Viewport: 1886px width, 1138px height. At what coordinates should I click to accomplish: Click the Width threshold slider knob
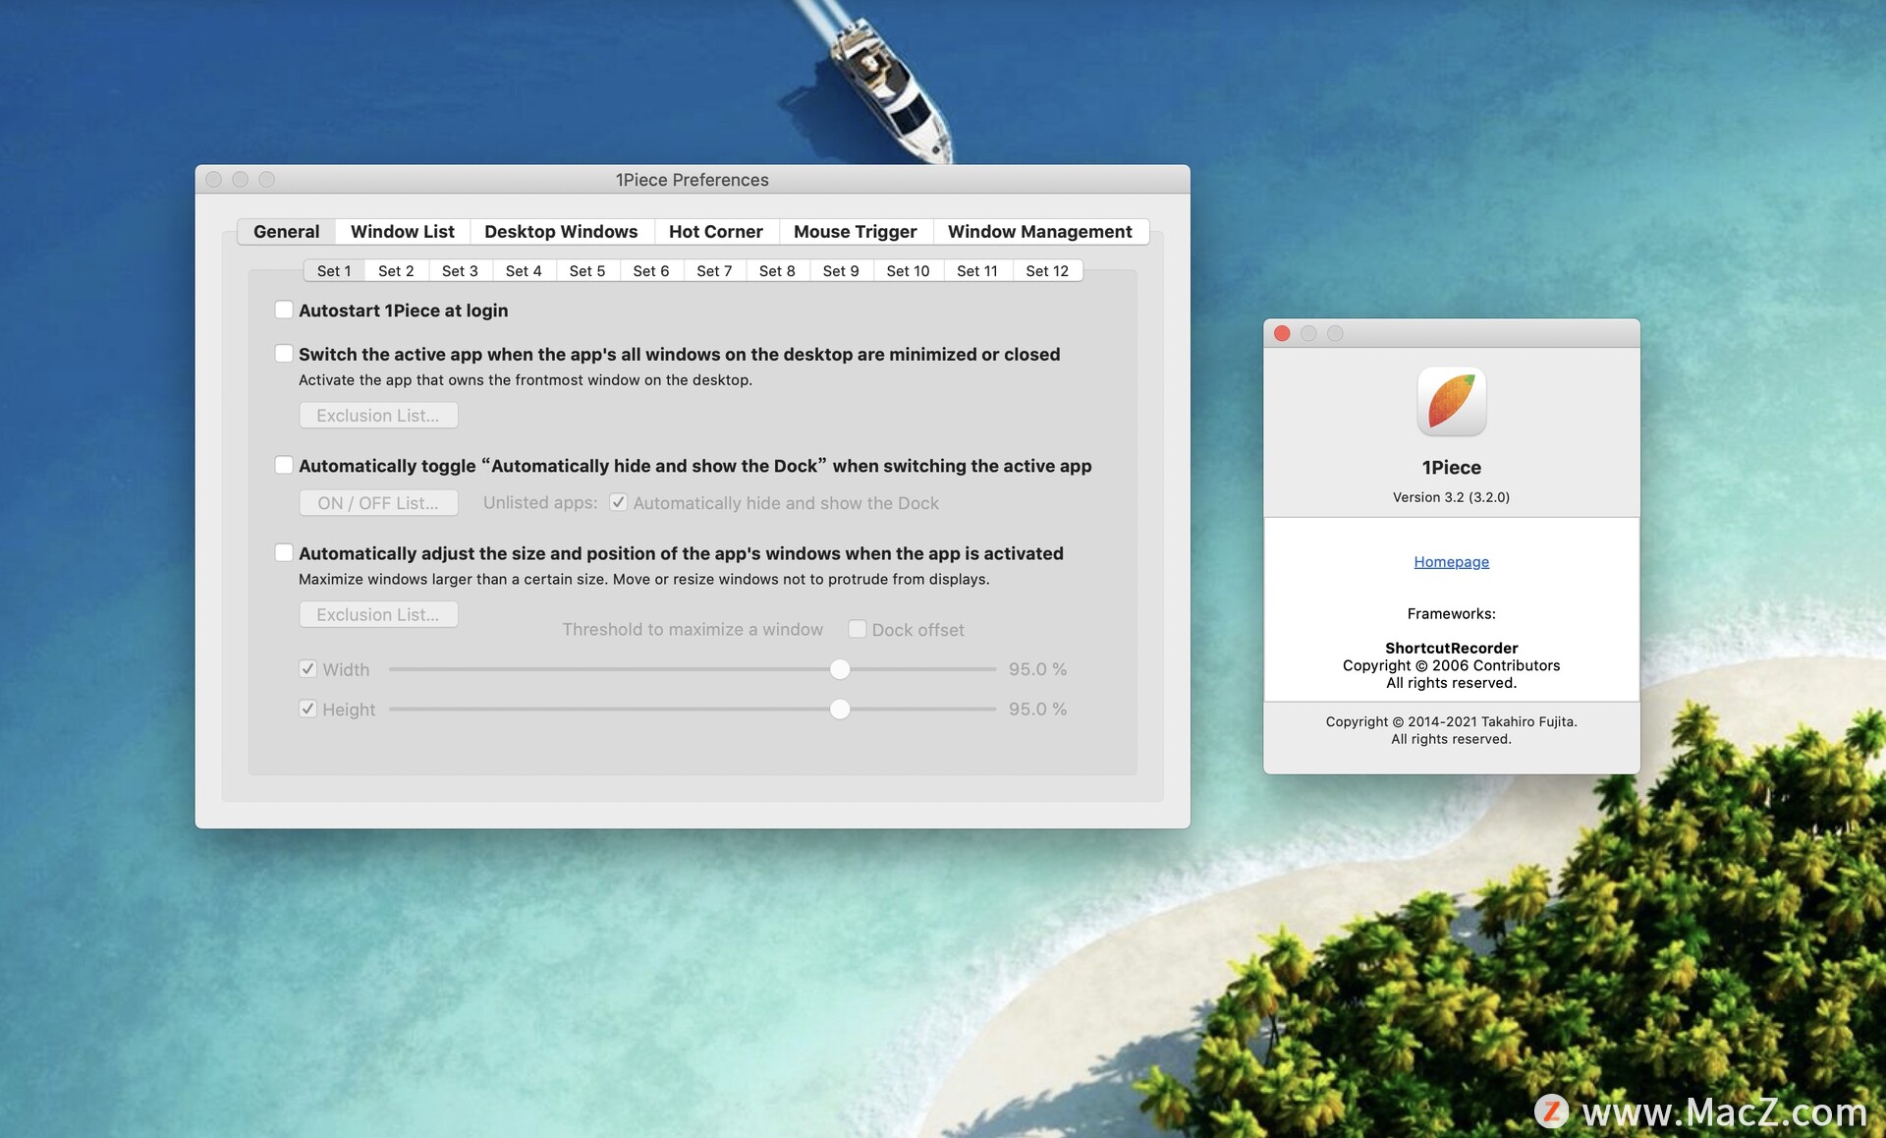coord(839,669)
